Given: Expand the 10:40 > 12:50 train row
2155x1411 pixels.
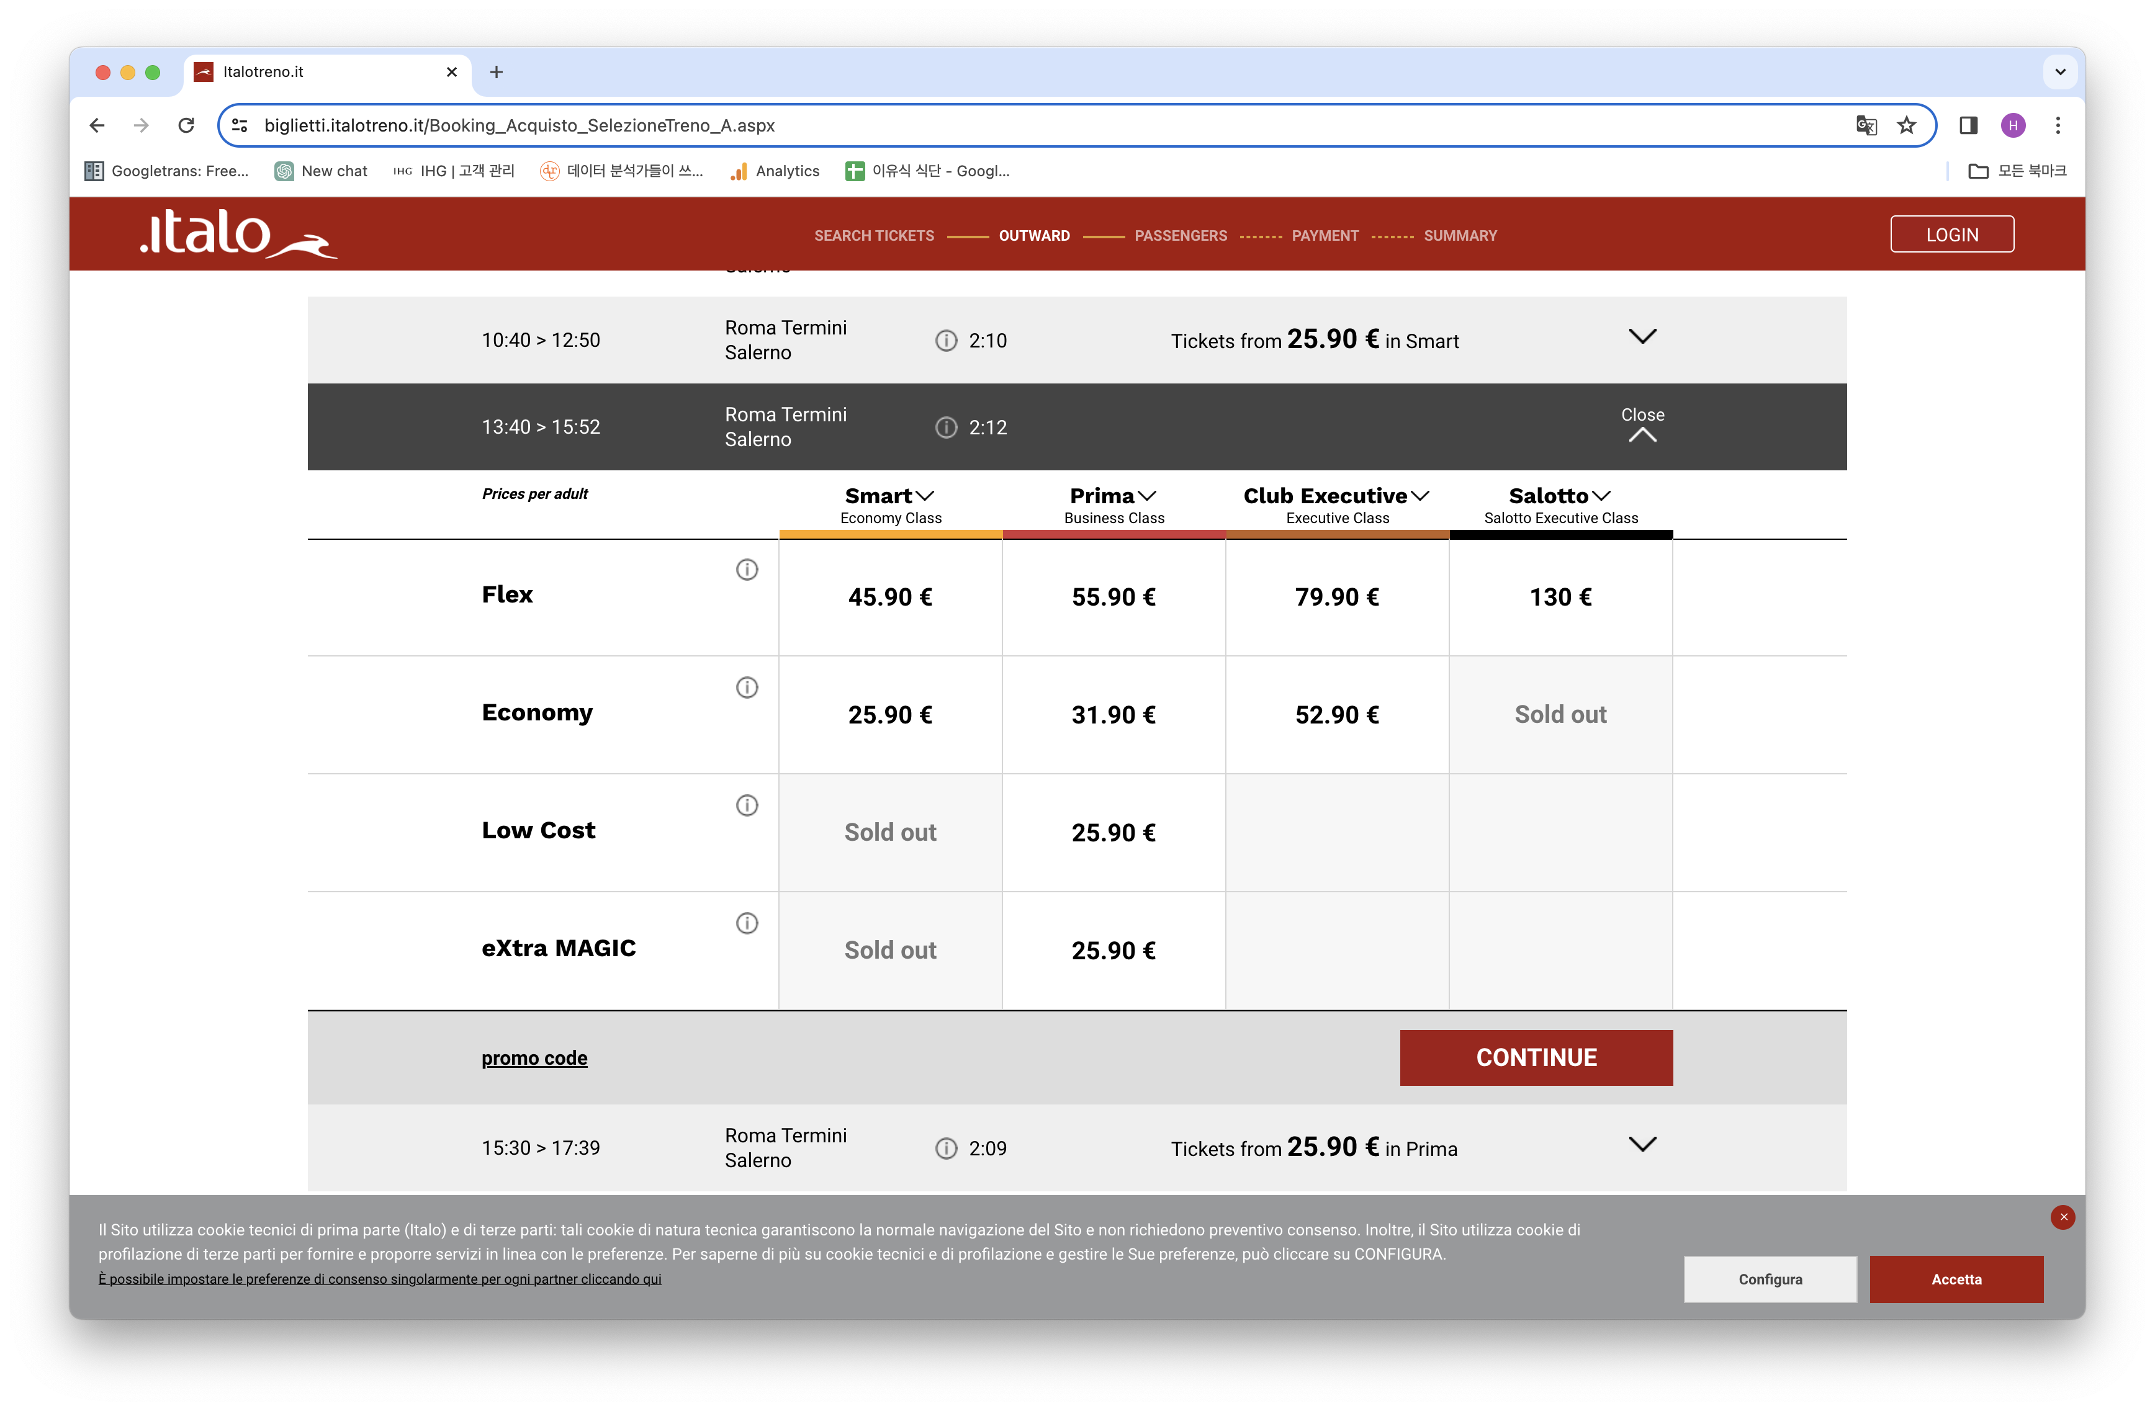Looking at the screenshot, I should 1642,337.
